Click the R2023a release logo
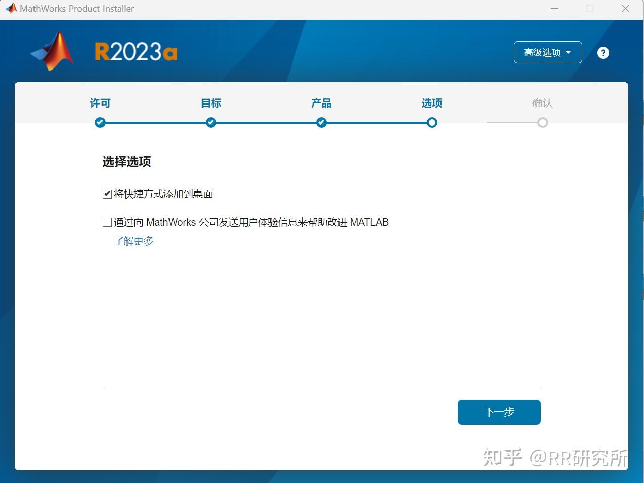 [136, 52]
